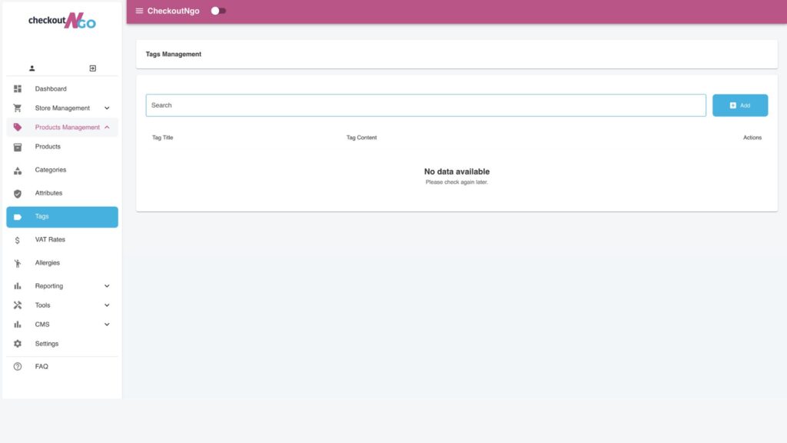Open the Products menu item
Viewport: 787px width, 443px height.
[x=48, y=147]
